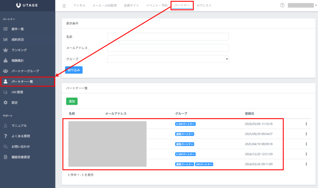Viewport: 318px width, 188px height.
Task: Open the account dropdown arrow at top right
Action: pos(316,6)
